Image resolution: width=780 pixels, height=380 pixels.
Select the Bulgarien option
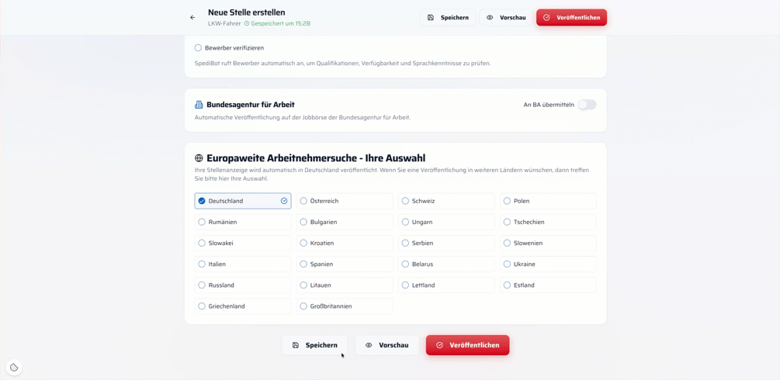[345, 222]
